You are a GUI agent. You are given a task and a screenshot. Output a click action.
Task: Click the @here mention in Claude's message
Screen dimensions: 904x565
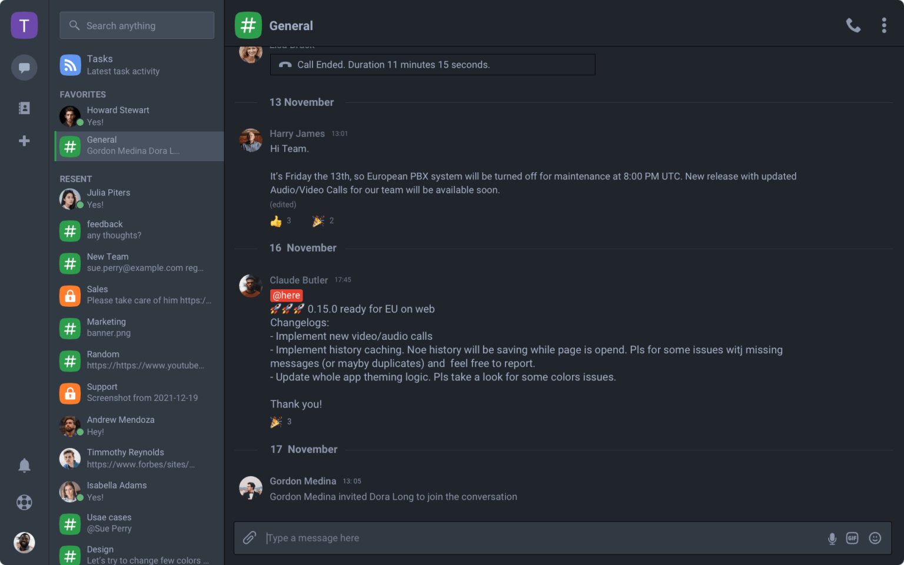(x=286, y=295)
